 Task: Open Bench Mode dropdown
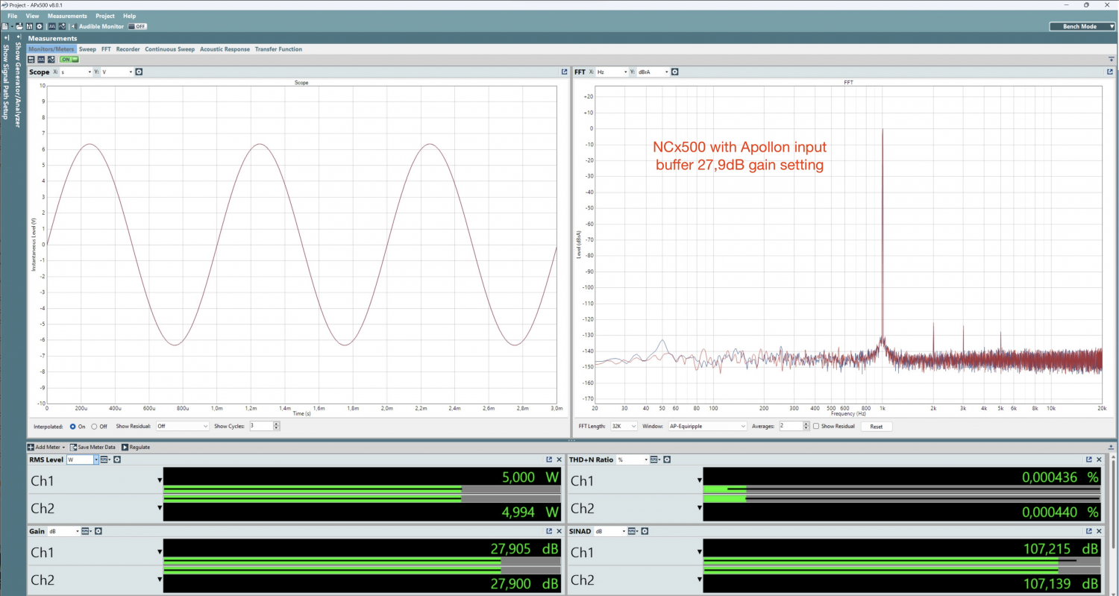point(1082,26)
